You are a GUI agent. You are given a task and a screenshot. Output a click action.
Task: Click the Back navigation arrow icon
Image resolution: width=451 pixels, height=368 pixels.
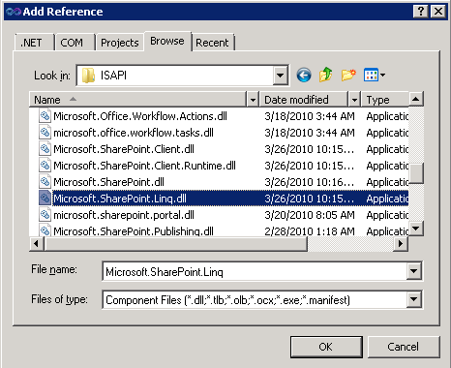pos(304,76)
